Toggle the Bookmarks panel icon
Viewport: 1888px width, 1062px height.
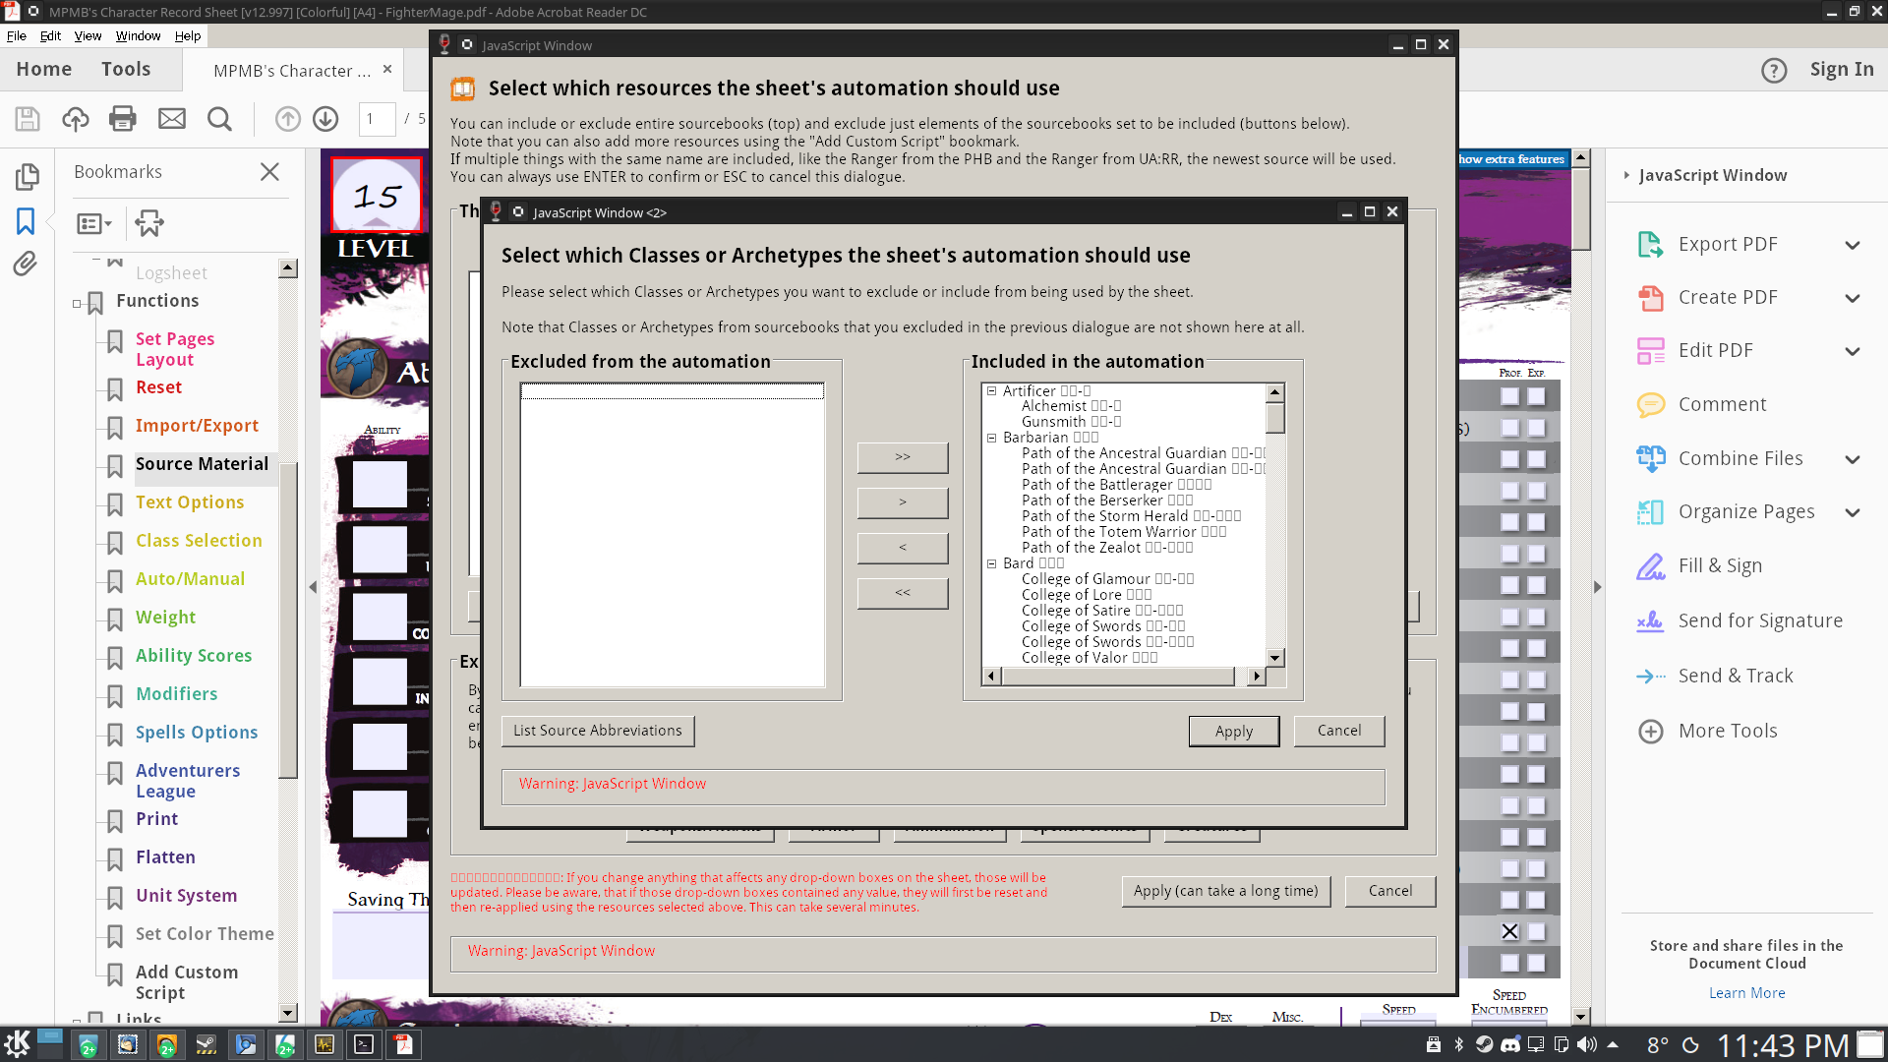tap(26, 221)
